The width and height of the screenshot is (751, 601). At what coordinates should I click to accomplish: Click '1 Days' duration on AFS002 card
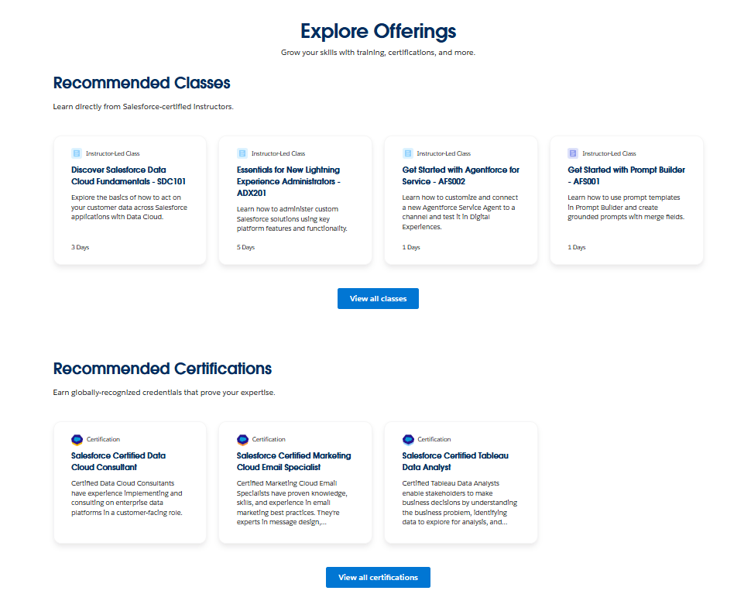pos(411,247)
